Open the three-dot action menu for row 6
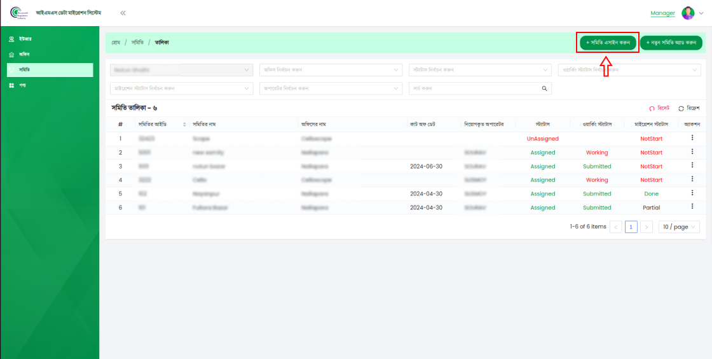This screenshot has width=712, height=359. tap(692, 208)
